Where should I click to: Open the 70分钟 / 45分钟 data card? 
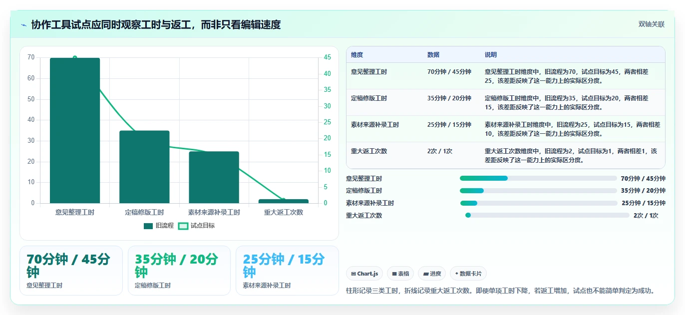coord(71,271)
